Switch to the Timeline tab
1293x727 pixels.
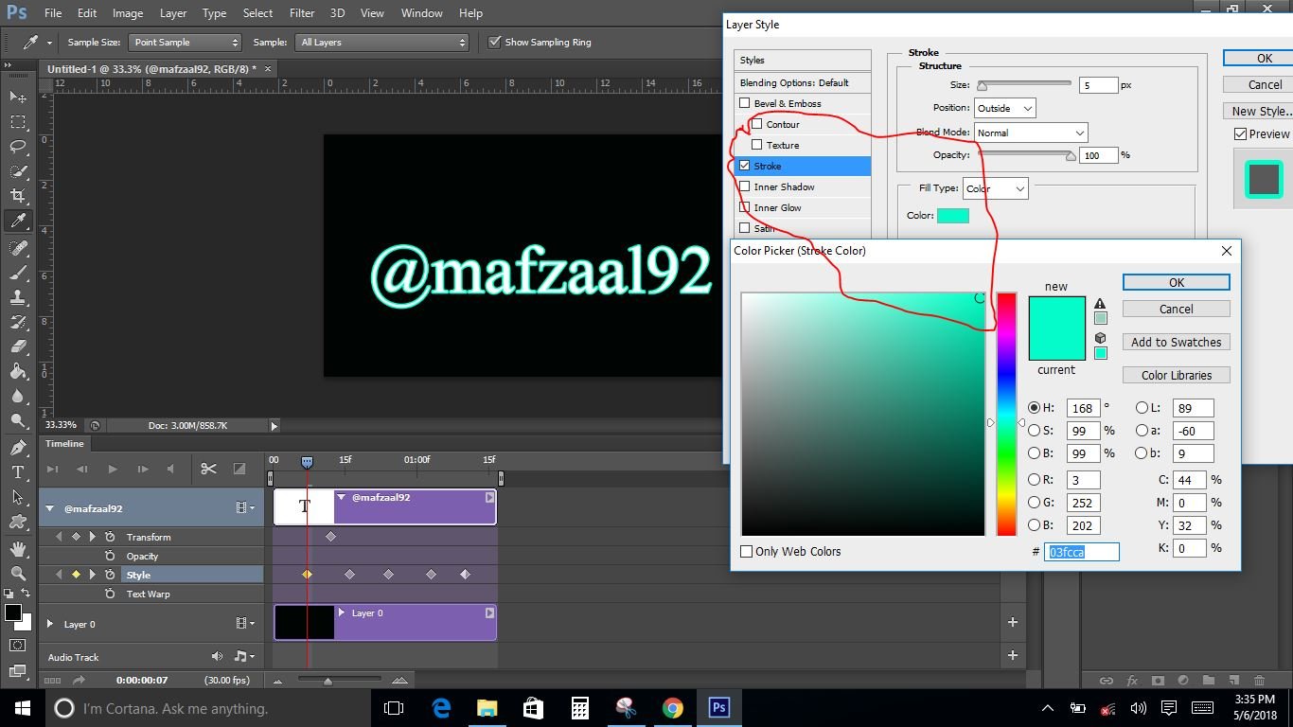(x=64, y=443)
